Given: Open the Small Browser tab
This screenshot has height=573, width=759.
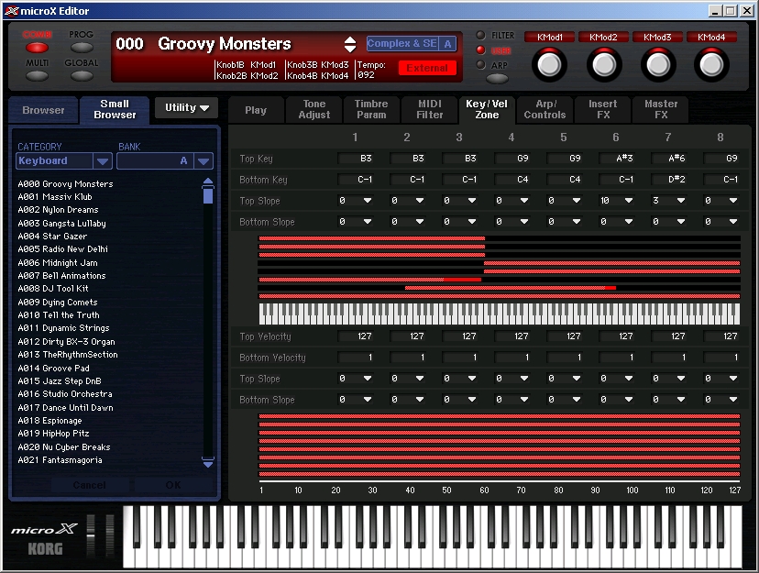Looking at the screenshot, I should (x=115, y=109).
